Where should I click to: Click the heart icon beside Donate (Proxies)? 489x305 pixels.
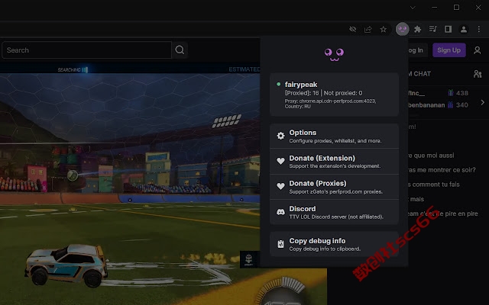(280, 186)
